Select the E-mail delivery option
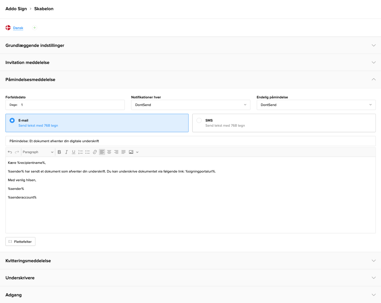The image size is (381, 303). pos(12,120)
